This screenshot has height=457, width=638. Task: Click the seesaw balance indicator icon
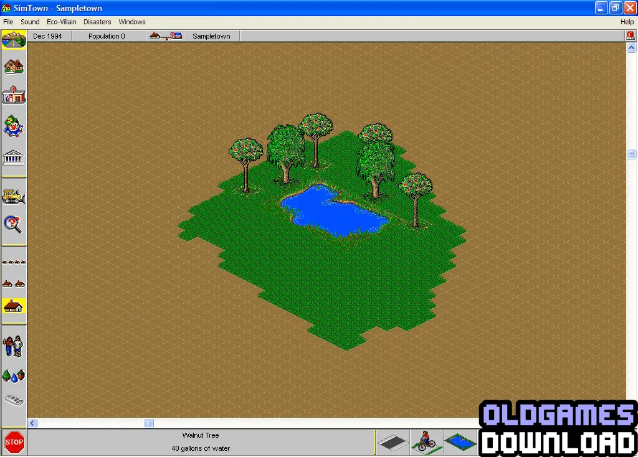[166, 35]
